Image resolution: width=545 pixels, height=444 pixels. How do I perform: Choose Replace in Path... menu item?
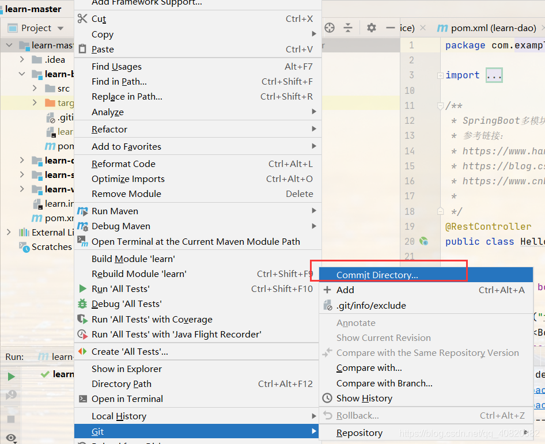(198, 96)
